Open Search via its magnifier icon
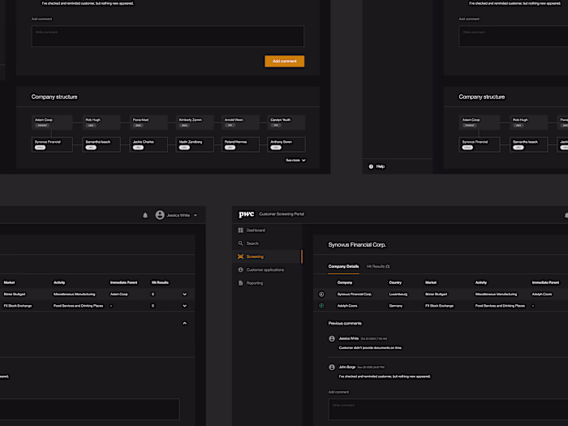568x426 pixels. click(240, 243)
